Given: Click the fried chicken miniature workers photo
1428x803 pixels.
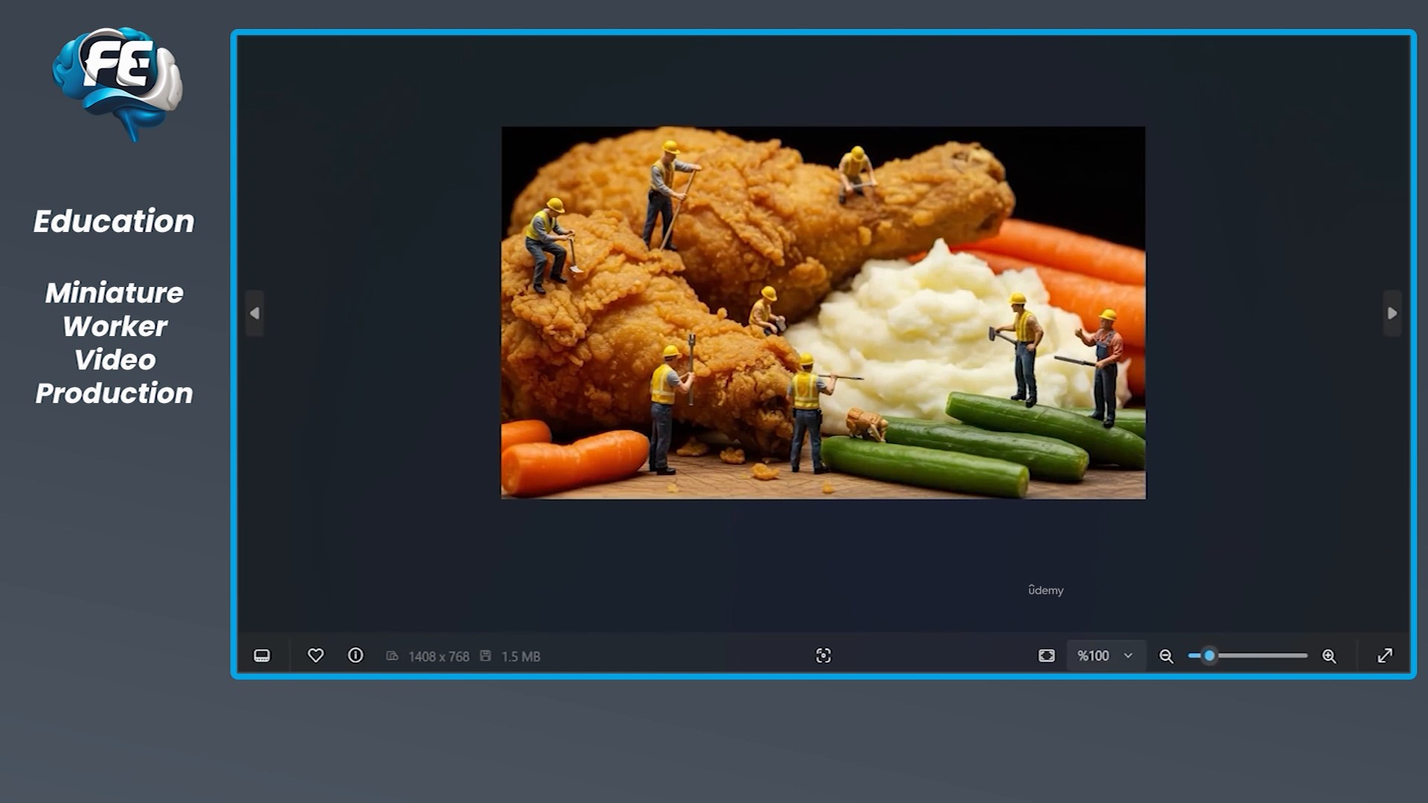Looking at the screenshot, I should click(823, 312).
